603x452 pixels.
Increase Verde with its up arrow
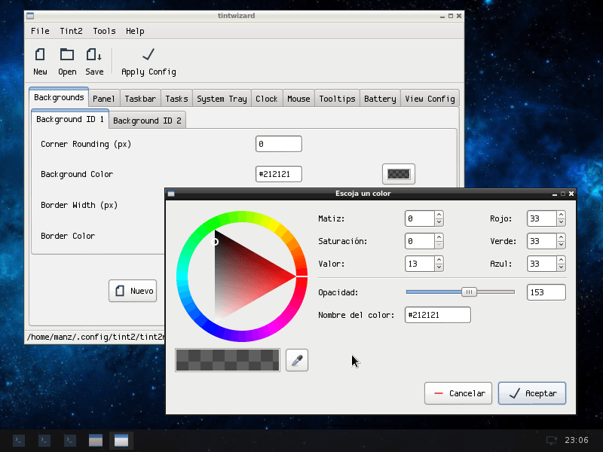point(561,237)
